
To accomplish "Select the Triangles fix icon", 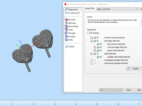I will [x=66, y=33].
